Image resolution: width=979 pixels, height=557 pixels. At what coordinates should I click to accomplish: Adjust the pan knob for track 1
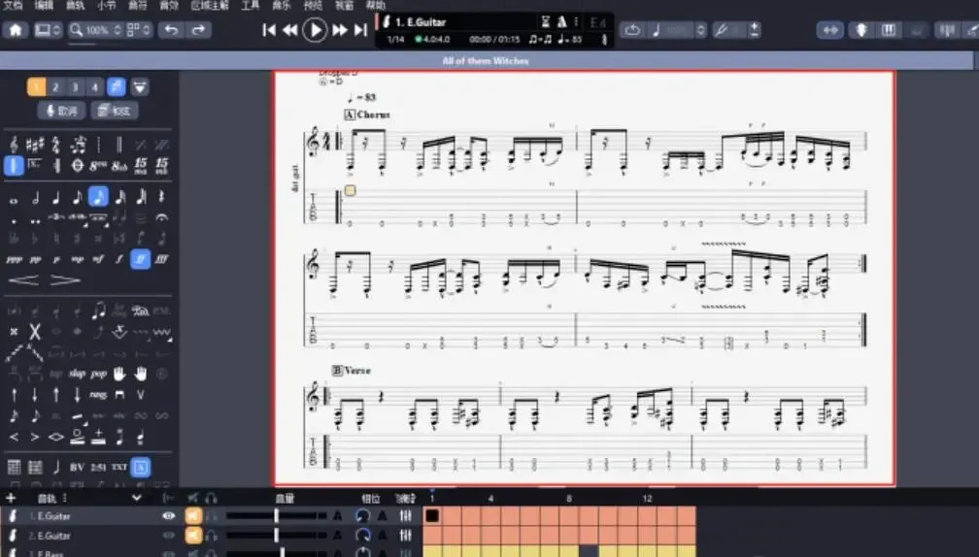pyautogui.click(x=363, y=516)
